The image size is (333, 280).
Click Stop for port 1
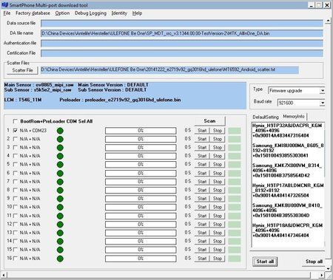pyautogui.click(x=218, y=131)
